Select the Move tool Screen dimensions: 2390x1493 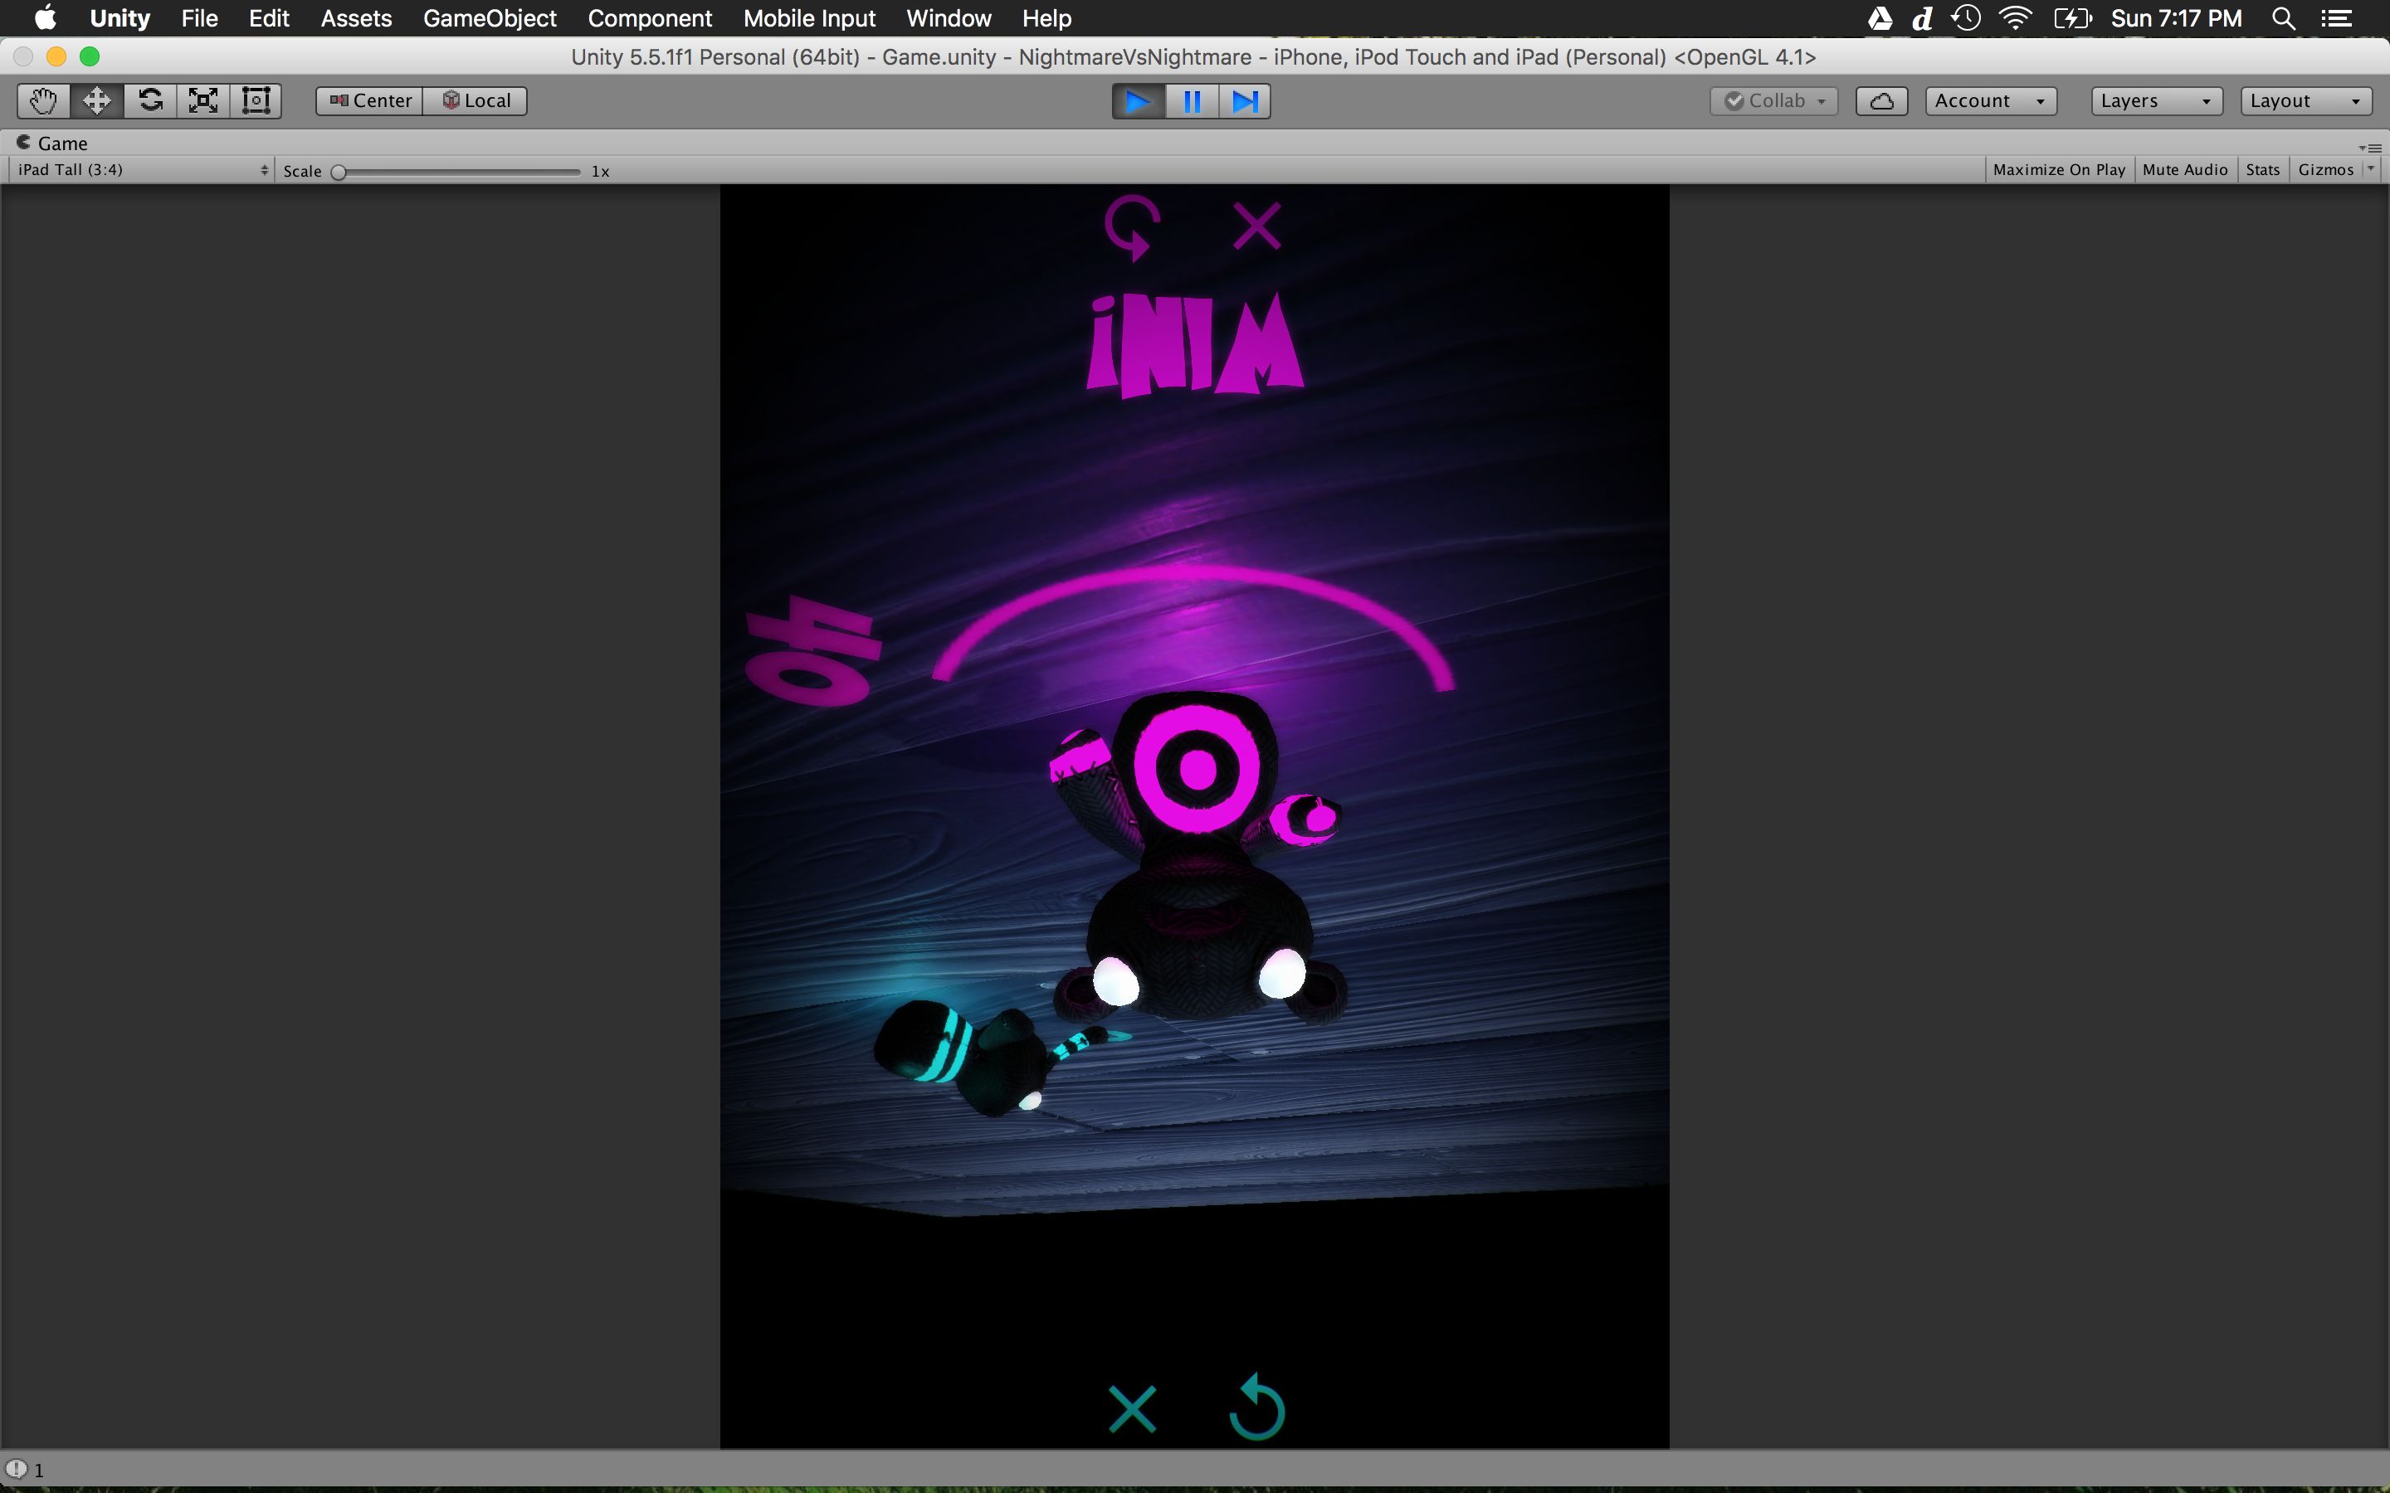97,100
